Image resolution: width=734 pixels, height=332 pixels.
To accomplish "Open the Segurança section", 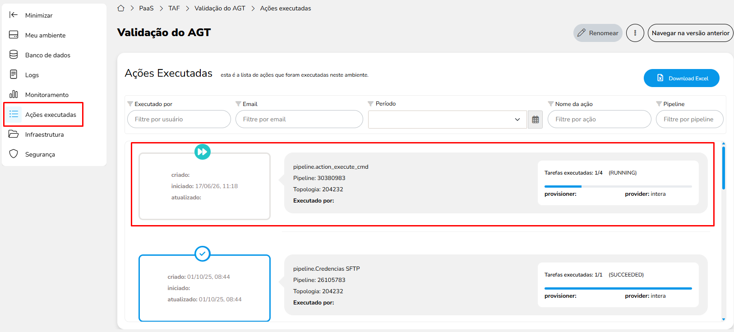I will [40, 154].
